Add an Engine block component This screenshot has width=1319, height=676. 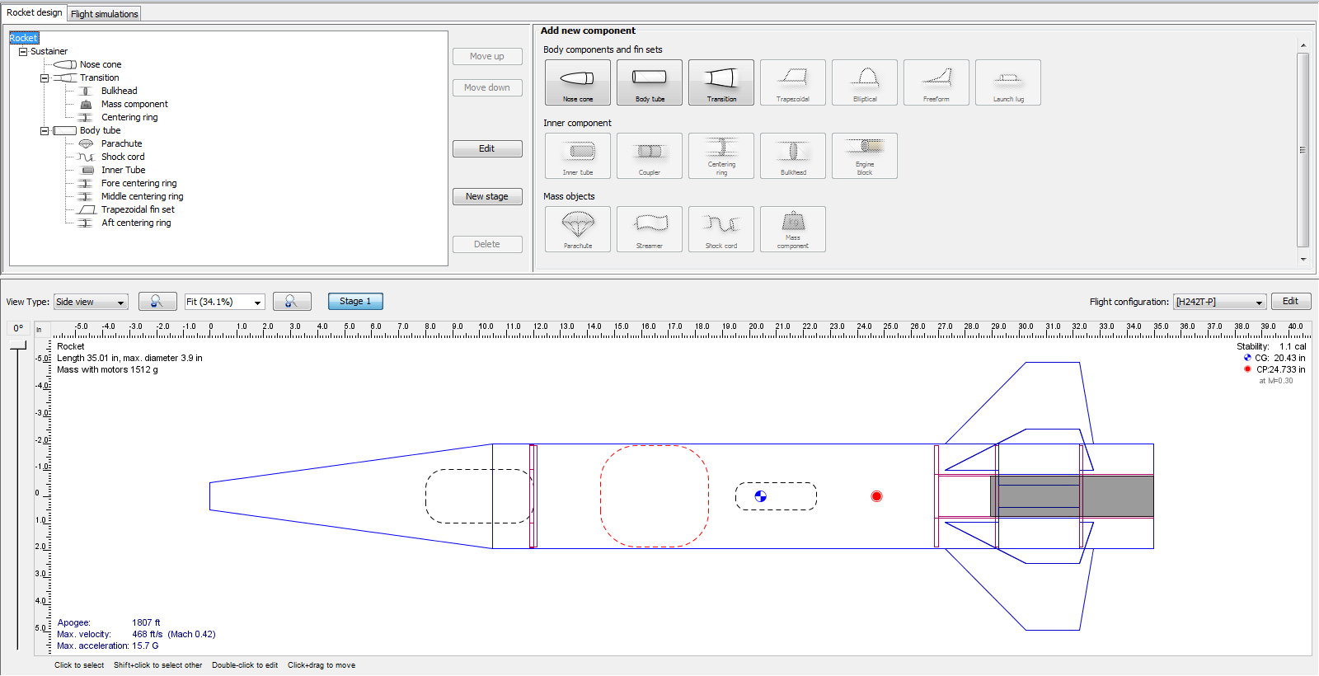865,156
